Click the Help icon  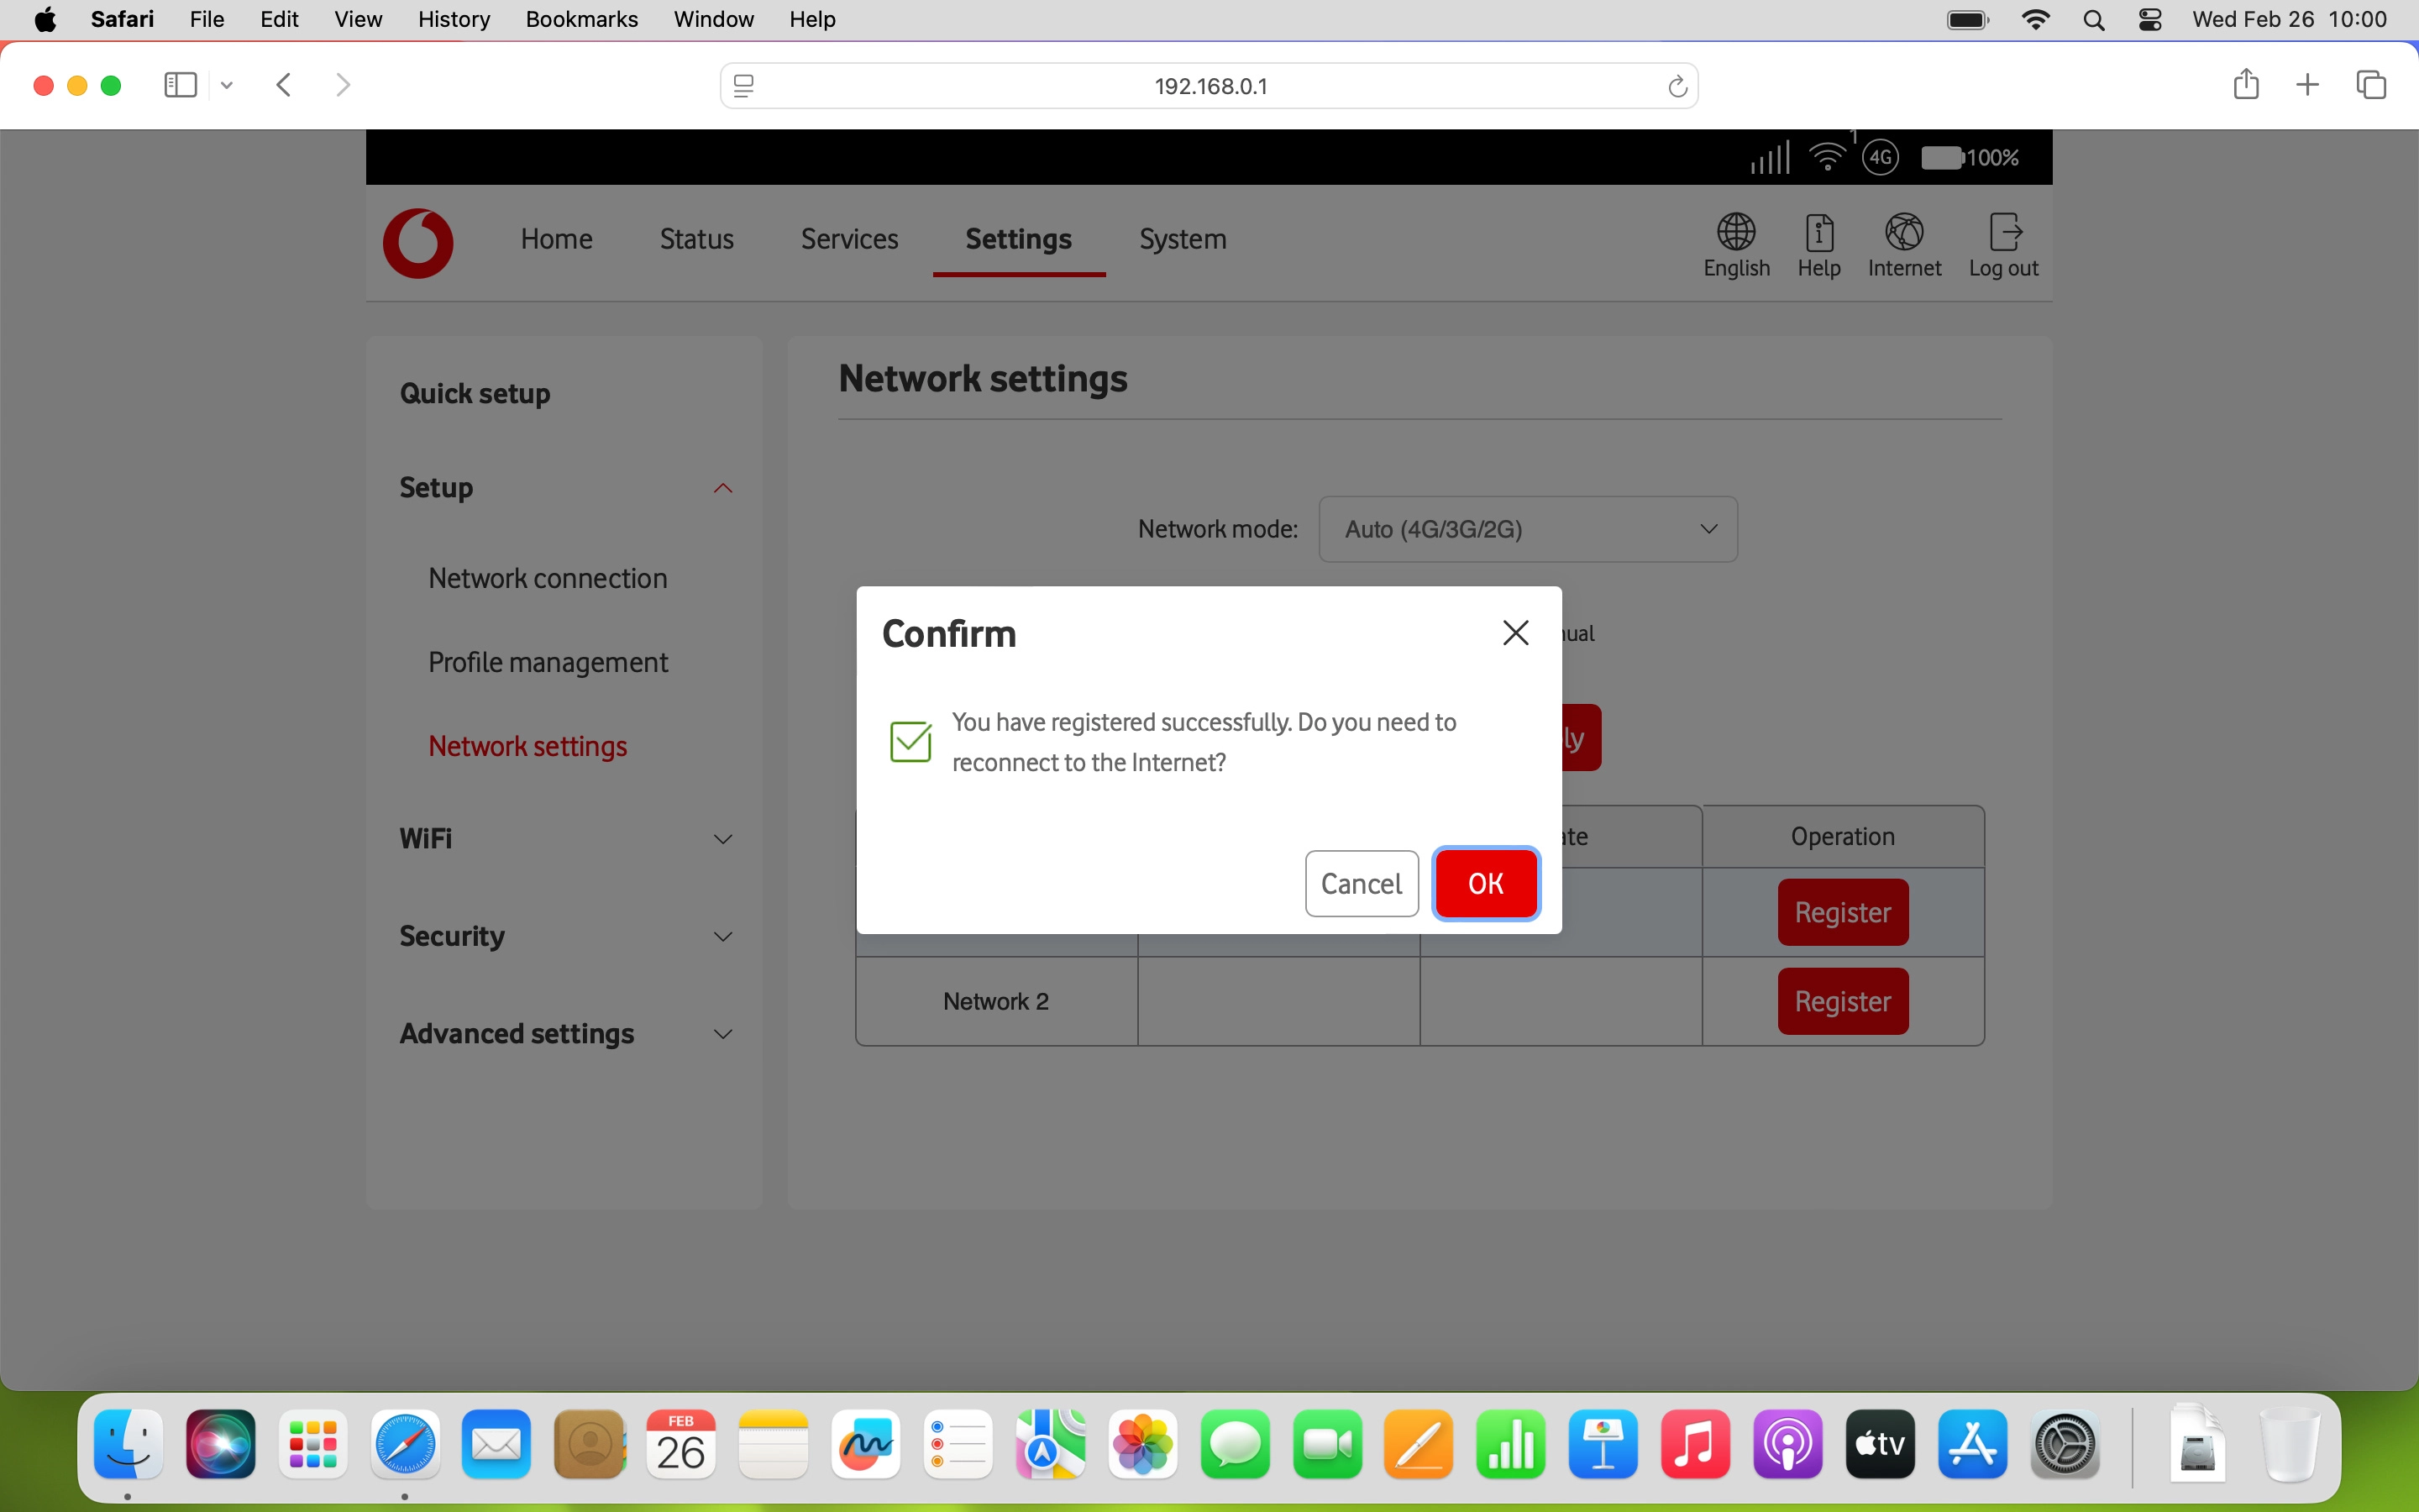[x=1818, y=232]
